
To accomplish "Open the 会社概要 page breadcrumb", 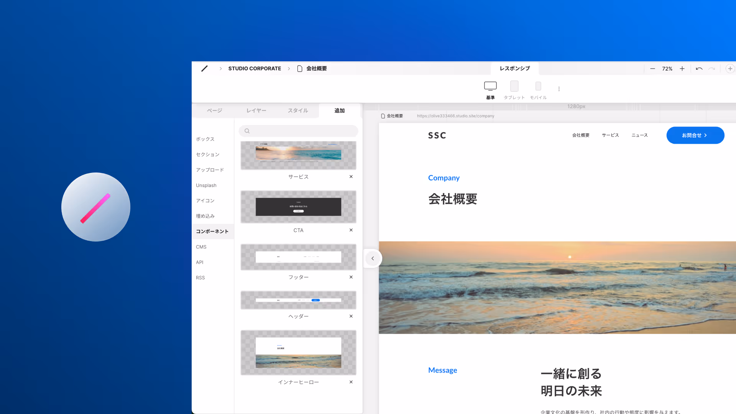I will 316,69.
